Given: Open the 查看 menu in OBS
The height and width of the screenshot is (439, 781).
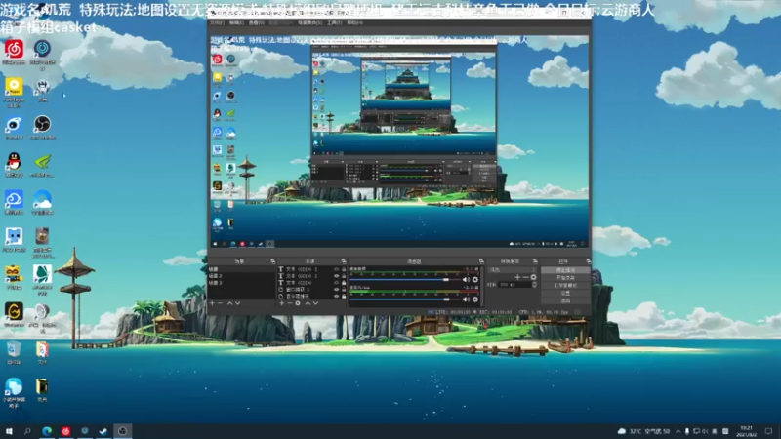Looking at the screenshot, I should point(256,22).
